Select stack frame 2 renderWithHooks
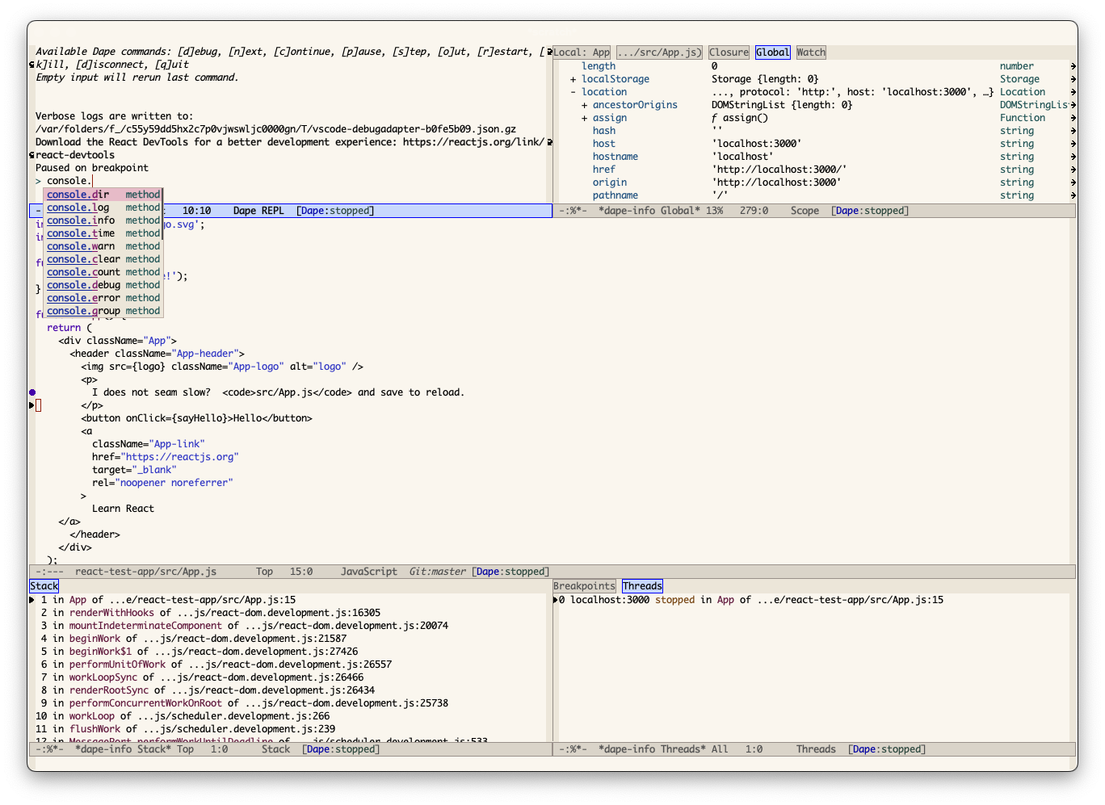 [210, 613]
